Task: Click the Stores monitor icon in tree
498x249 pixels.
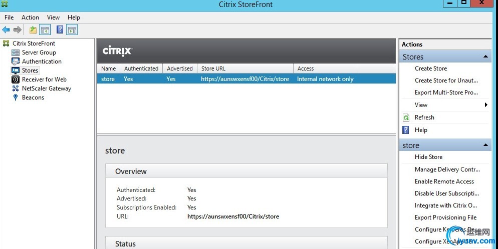Action: [x=15, y=70]
